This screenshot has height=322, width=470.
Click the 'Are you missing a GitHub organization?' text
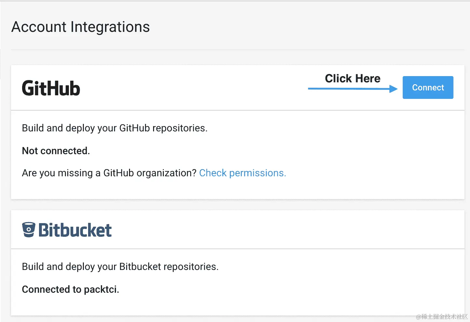point(109,173)
